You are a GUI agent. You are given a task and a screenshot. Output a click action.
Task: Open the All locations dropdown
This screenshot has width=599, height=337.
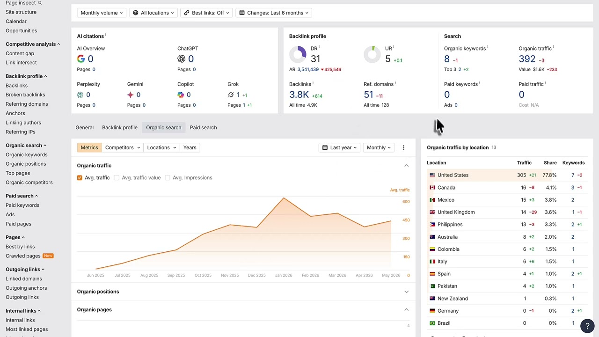[153, 13]
